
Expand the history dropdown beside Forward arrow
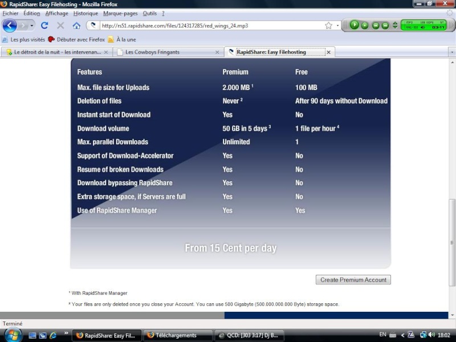(32, 26)
